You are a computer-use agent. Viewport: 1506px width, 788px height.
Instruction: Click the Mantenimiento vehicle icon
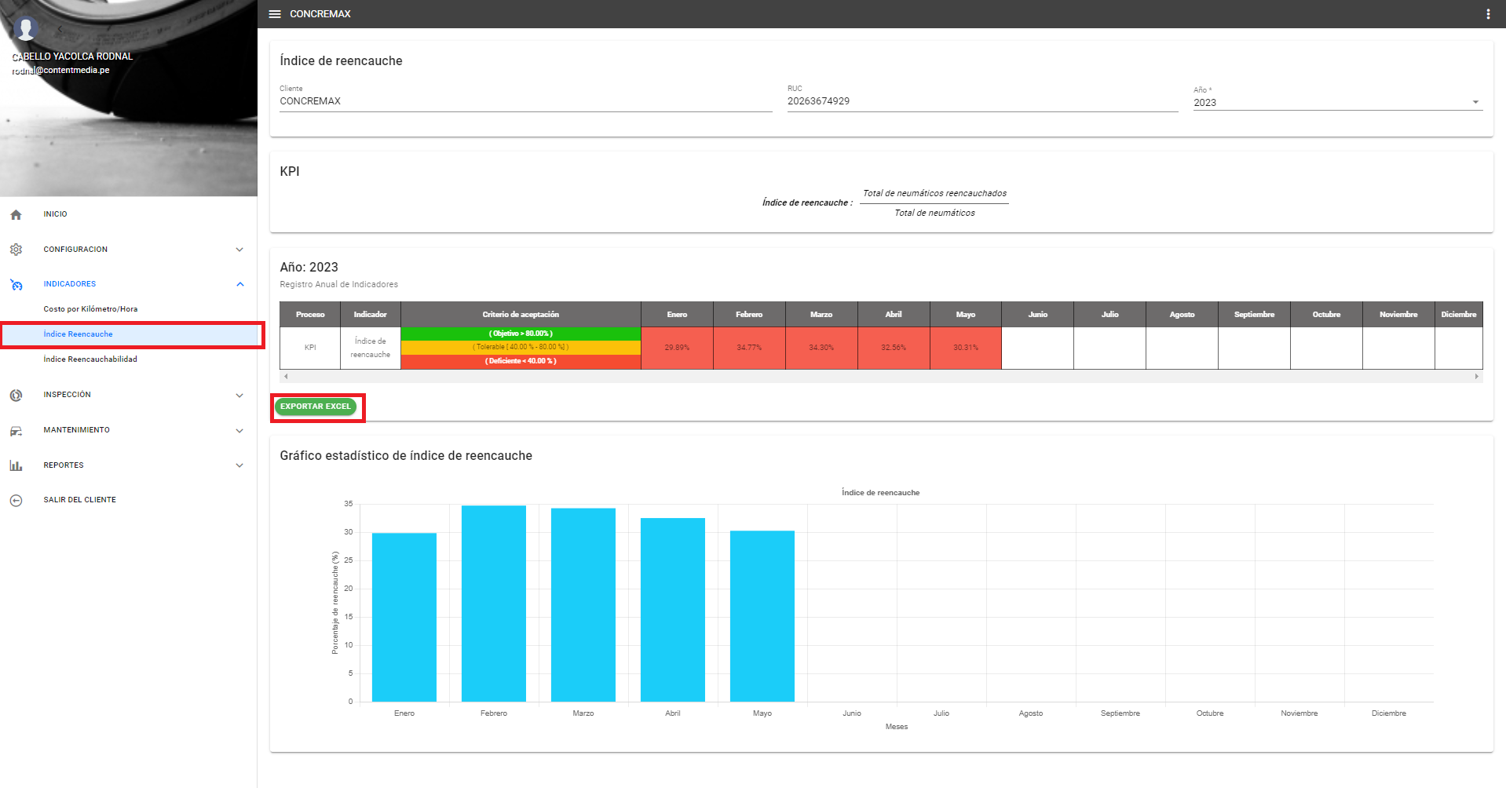pyautogui.click(x=16, y=430)
